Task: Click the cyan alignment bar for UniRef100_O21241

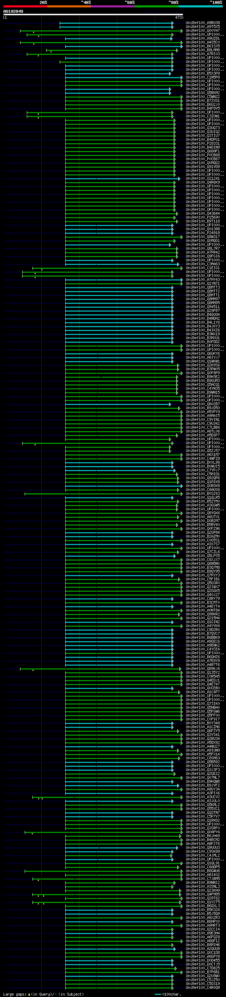Action: click(123, 178)
